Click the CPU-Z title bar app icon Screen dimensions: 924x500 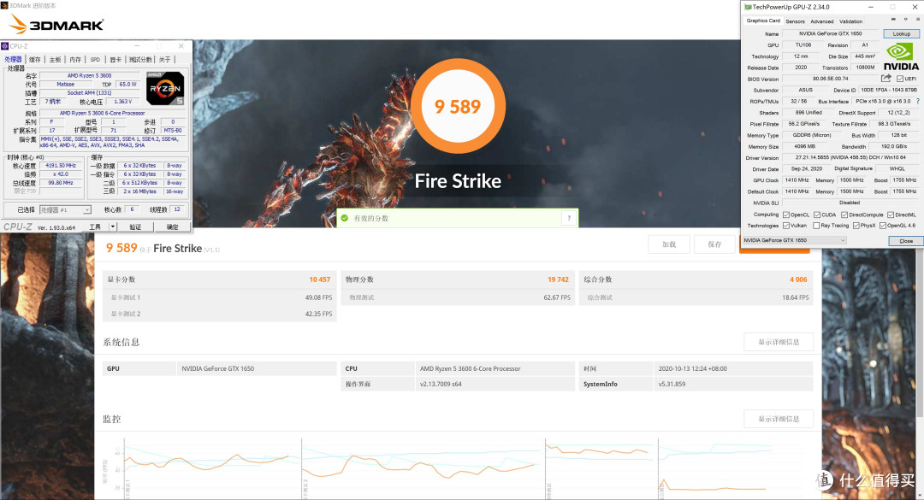click(5, 46)
